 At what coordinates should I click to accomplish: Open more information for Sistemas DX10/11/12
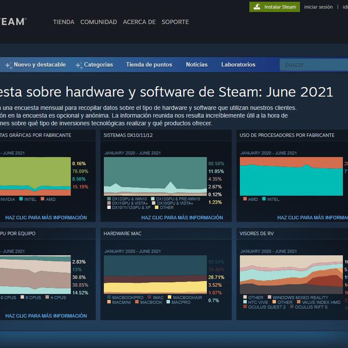tap(166, 217)
